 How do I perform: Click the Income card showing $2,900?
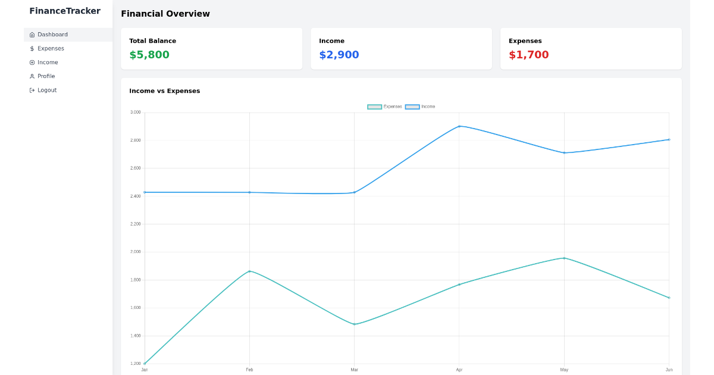(401, 48)
